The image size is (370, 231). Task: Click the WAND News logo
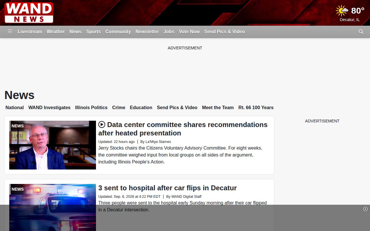[x=29, y=13]
